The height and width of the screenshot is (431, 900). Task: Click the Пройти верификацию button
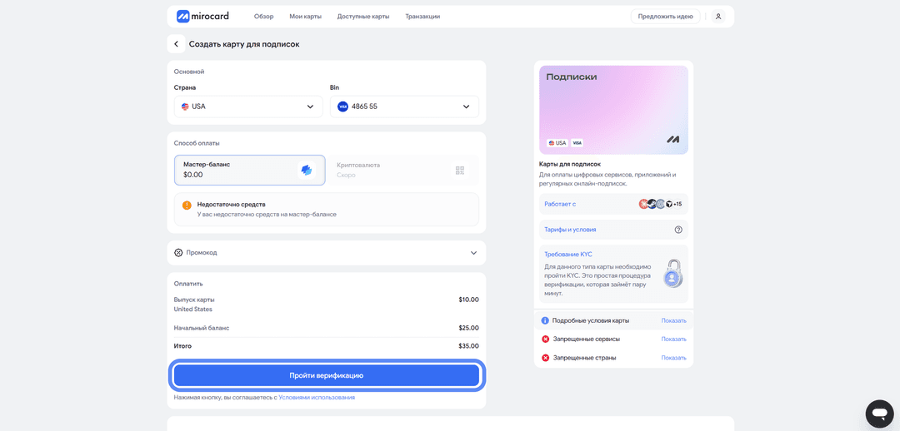(327, 375)
